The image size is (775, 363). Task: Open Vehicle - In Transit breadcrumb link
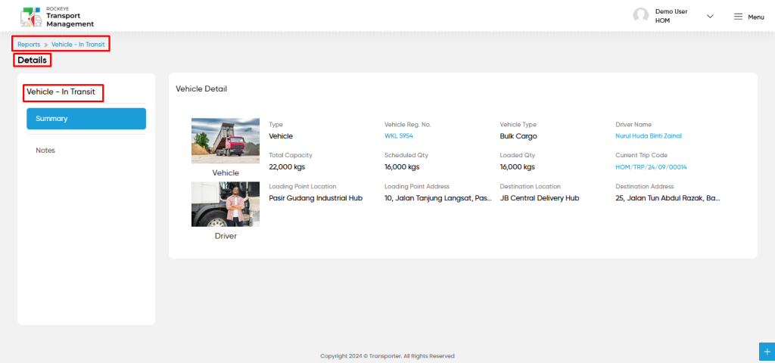78,45
